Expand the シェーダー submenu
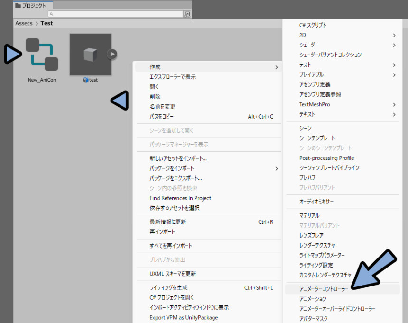This screenshot has height=323, width=408. coord(342,45)
